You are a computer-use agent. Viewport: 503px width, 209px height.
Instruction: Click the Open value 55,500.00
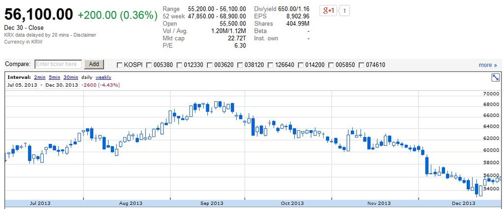(233, 23)
